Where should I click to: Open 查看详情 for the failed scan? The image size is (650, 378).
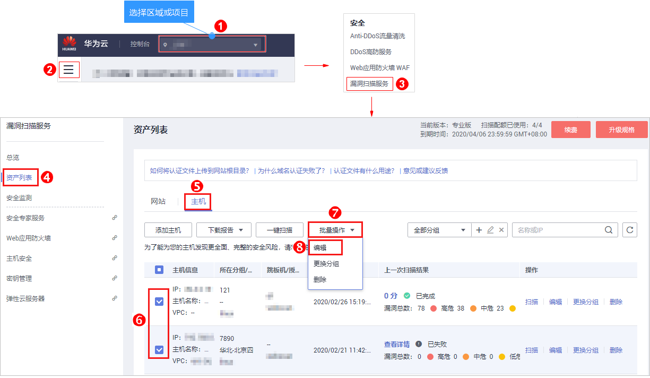[397, 344]
